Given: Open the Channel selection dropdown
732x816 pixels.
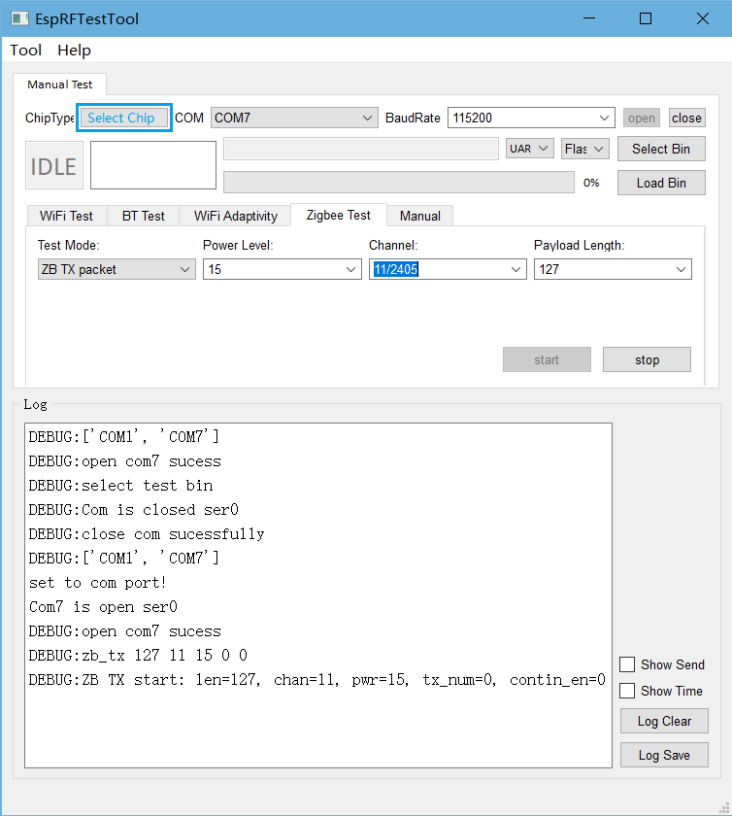Looking at the screenshot, I should [449, 269].
